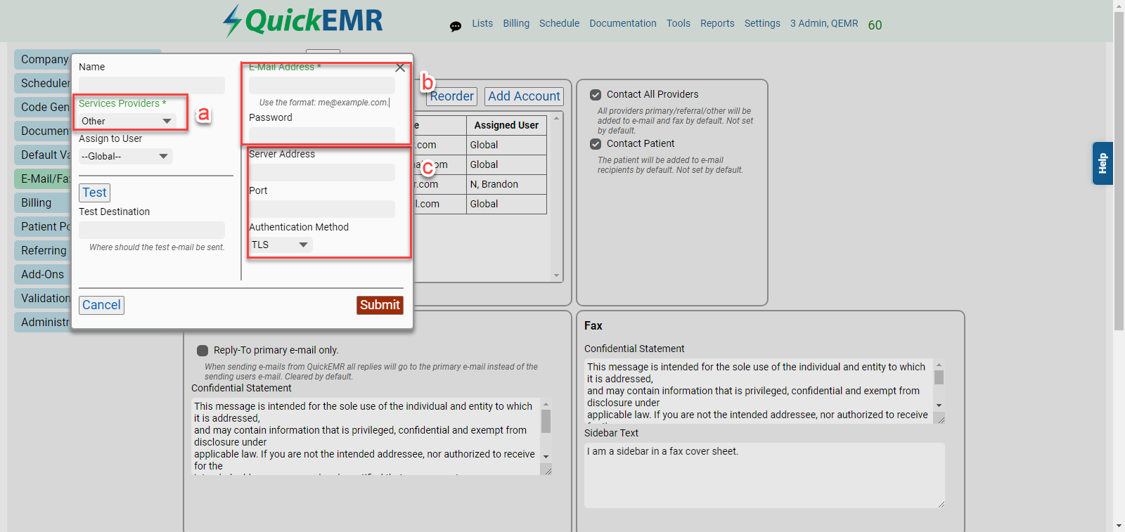Image resolution: width=1125 pixels, height=532 pixels.
Task: Select the Validation sidebar tab
Action: pyautogui.click(x=43, y=299)
